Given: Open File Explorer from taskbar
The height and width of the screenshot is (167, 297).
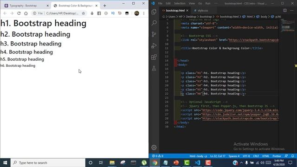Looking at the screenshot, I should pos(112,163).
